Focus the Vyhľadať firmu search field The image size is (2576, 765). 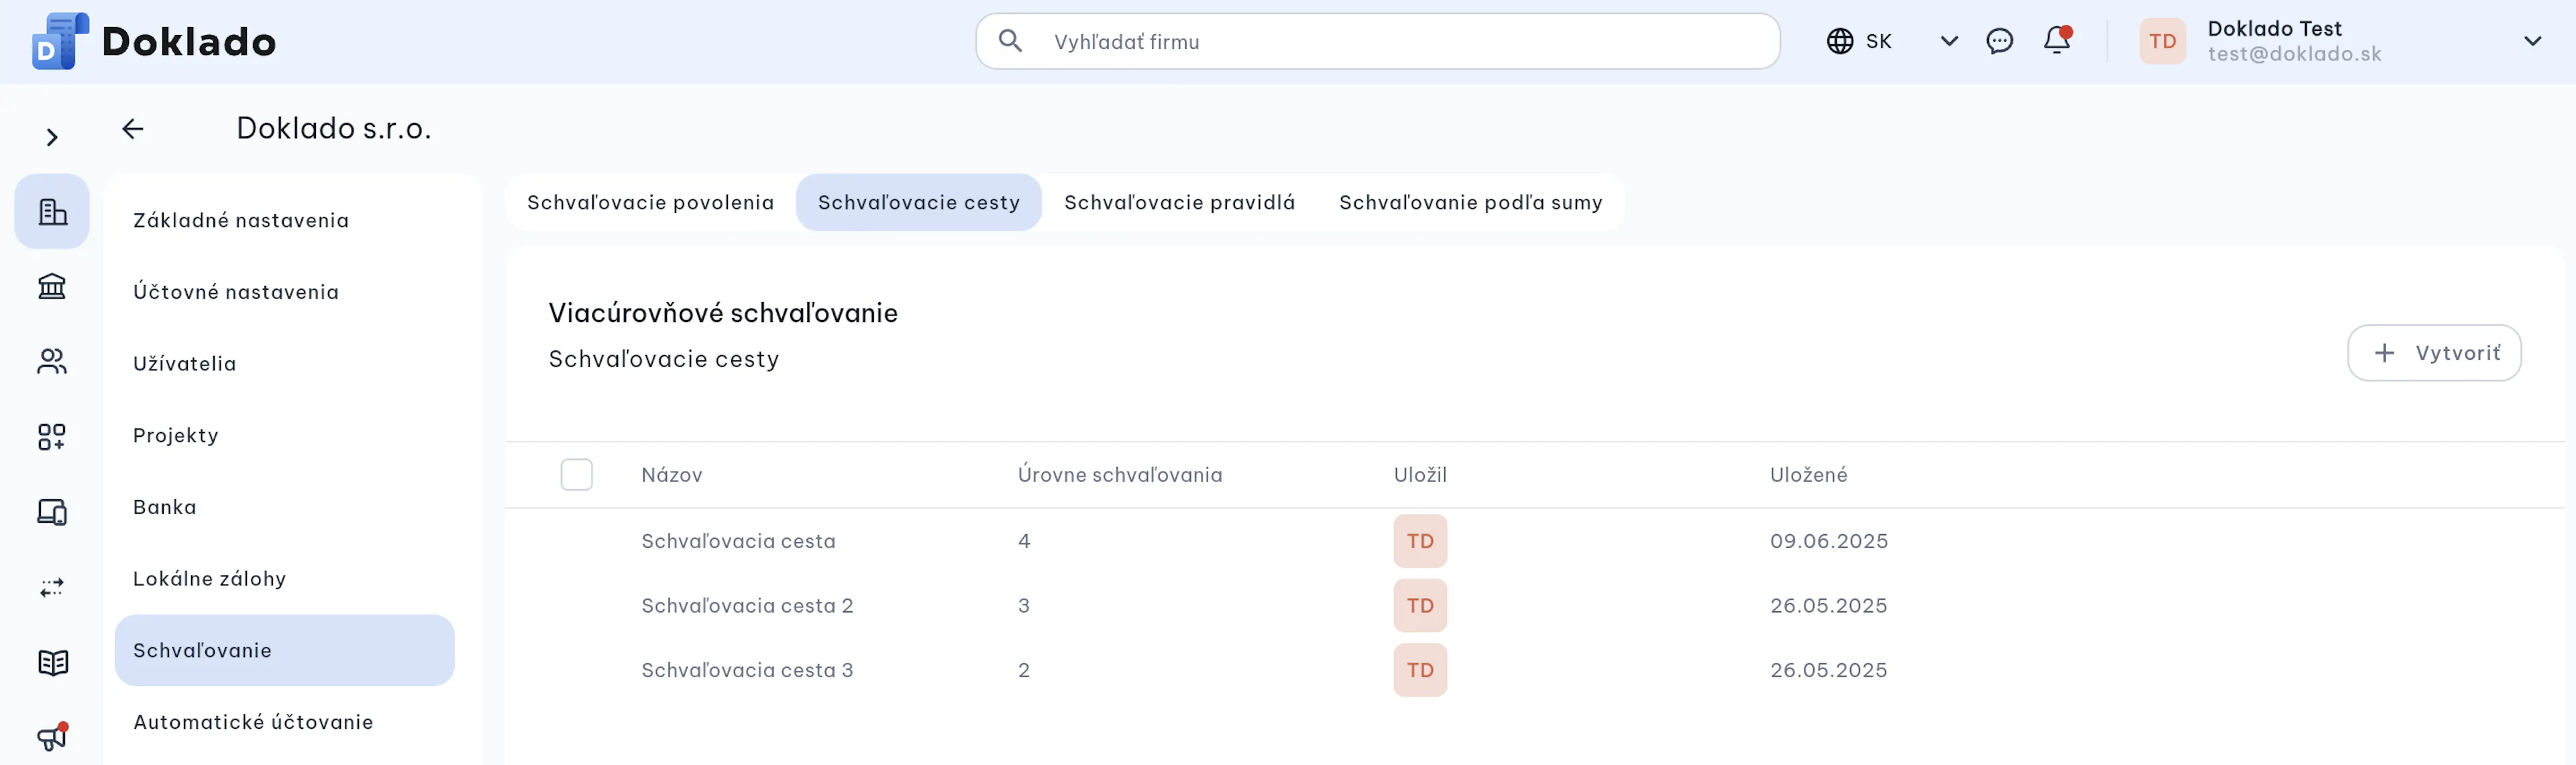(x=1377, y=41)
